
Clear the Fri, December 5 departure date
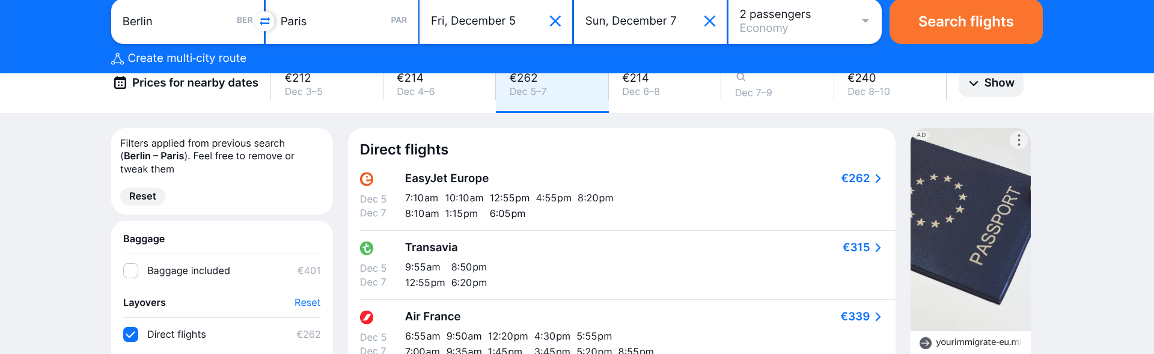point(555,21)
